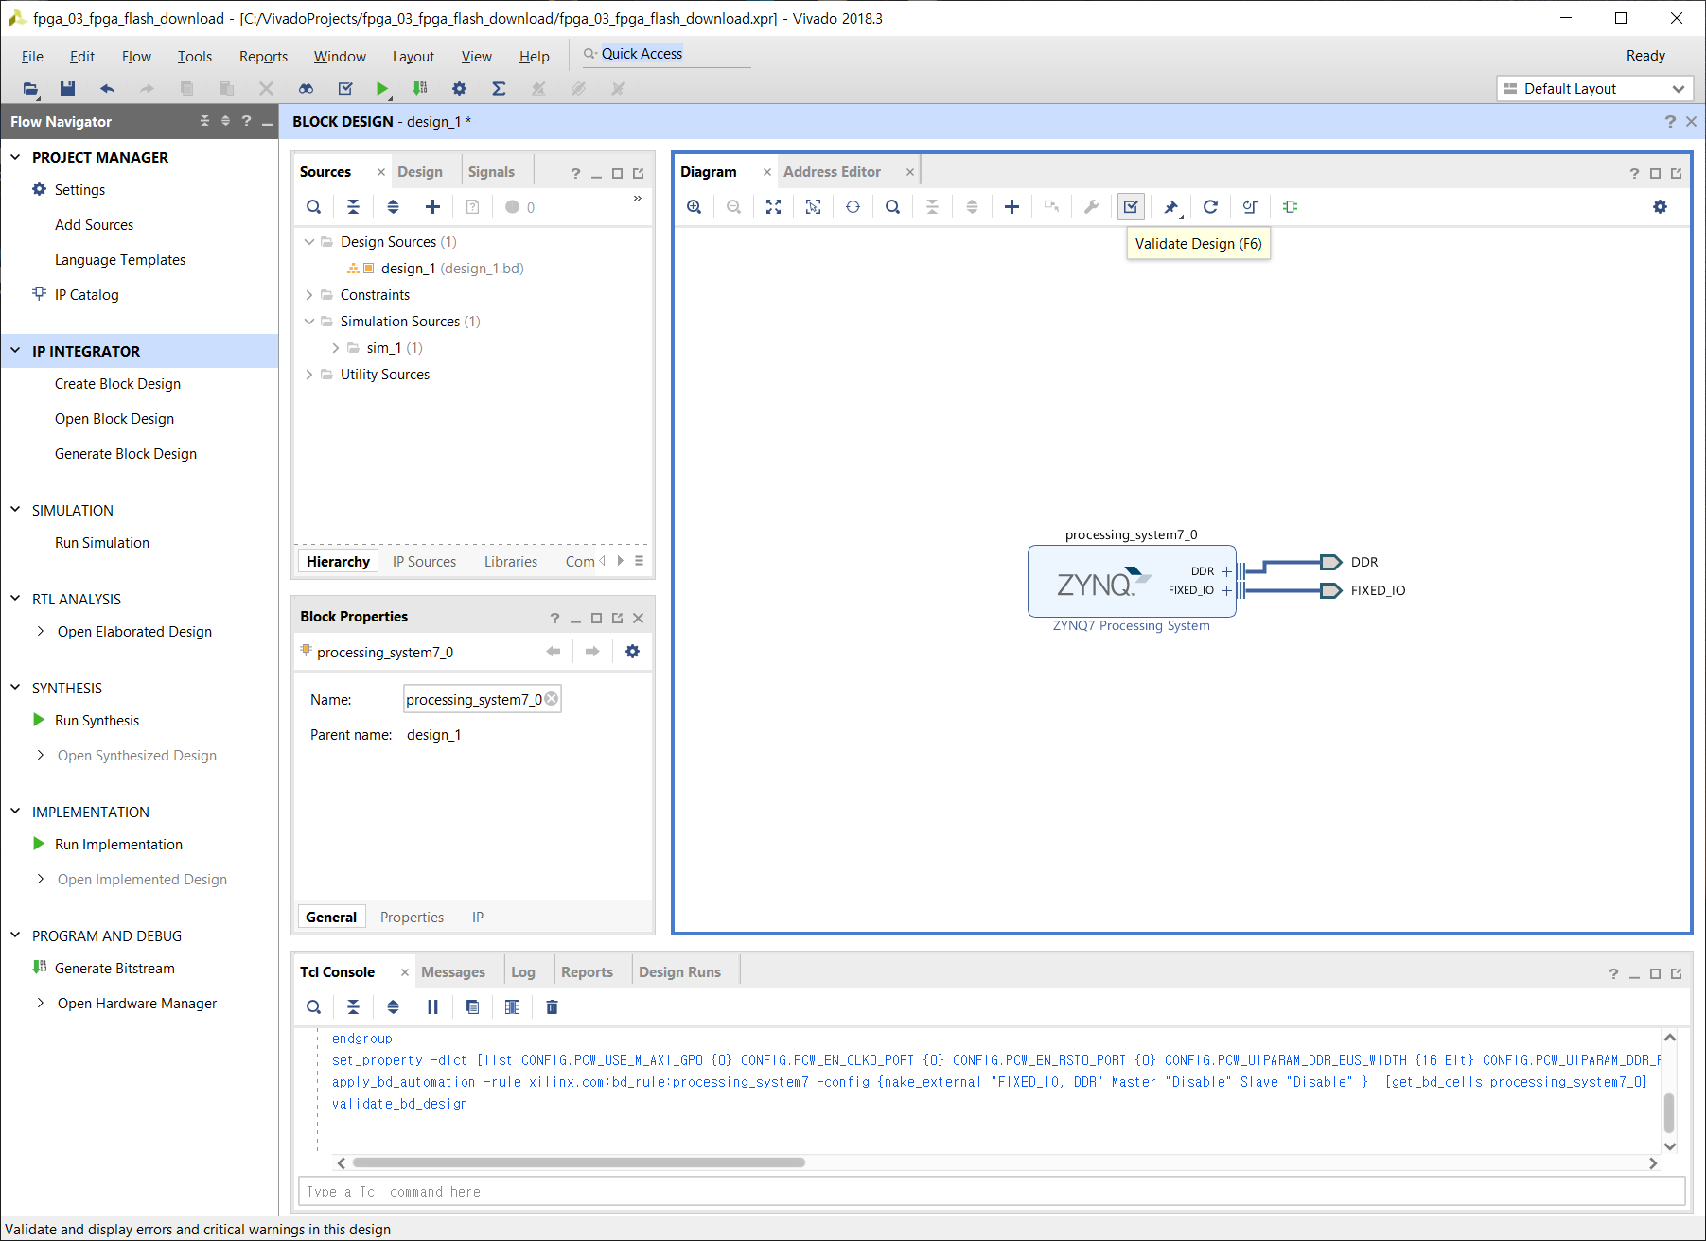The image size is (1706, 1241).
Task: Click Run Synthesis in Flow Navigator
Action: (97, 721)
